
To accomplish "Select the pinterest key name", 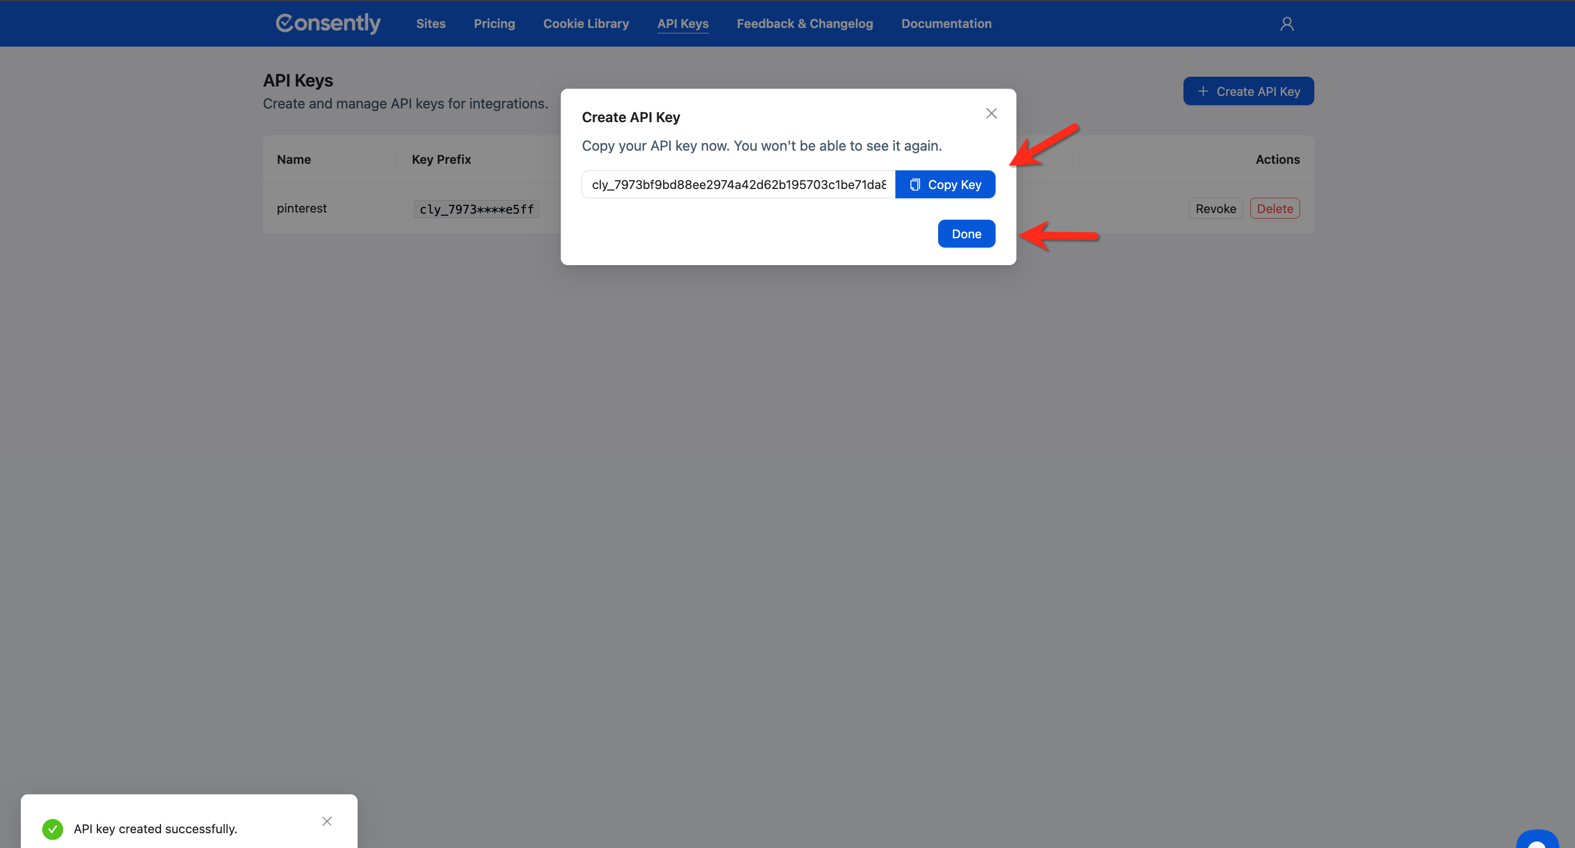I will [x=301, y=209].
